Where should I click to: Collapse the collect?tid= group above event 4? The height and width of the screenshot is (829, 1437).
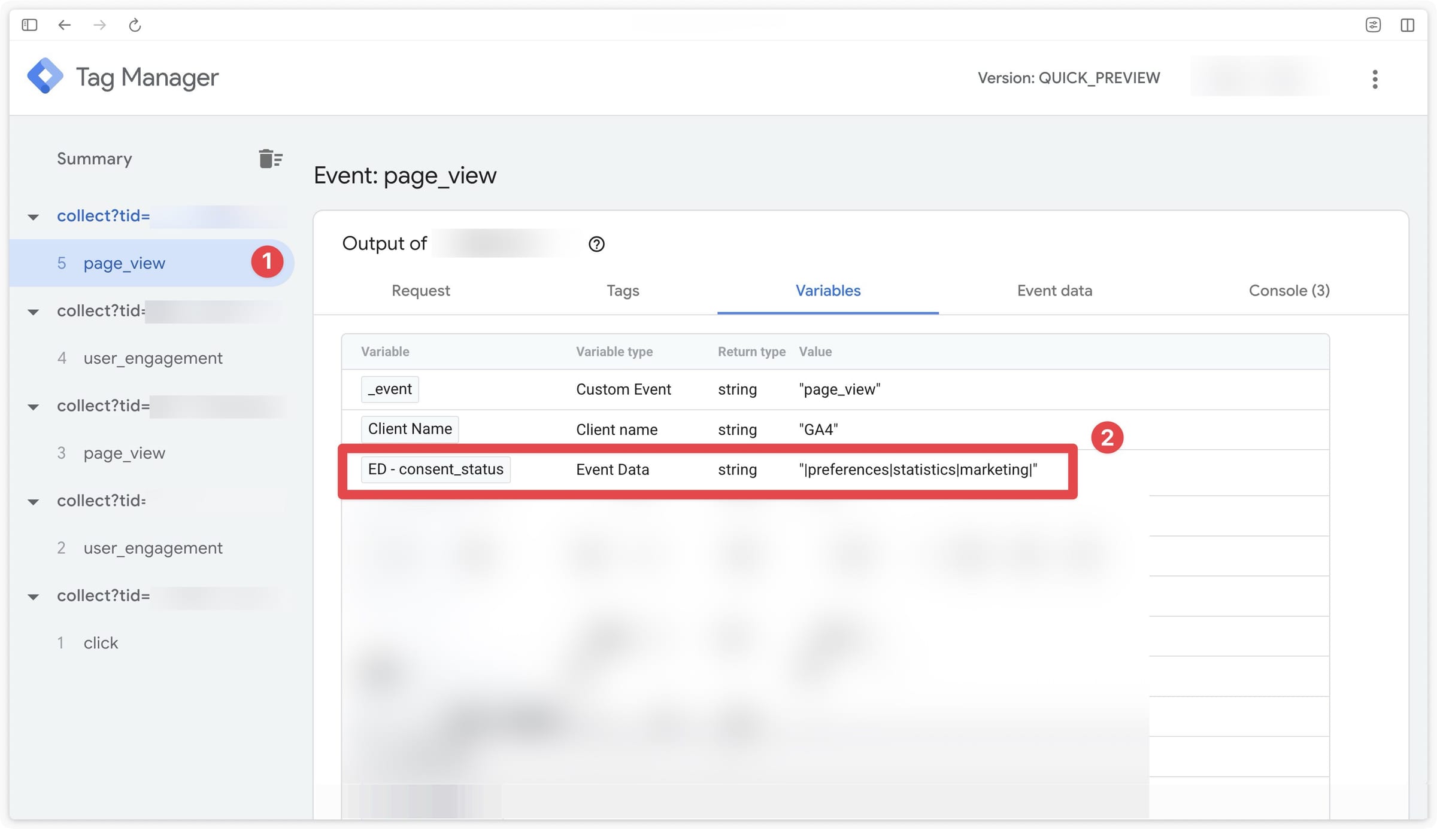tap(34, 312)
